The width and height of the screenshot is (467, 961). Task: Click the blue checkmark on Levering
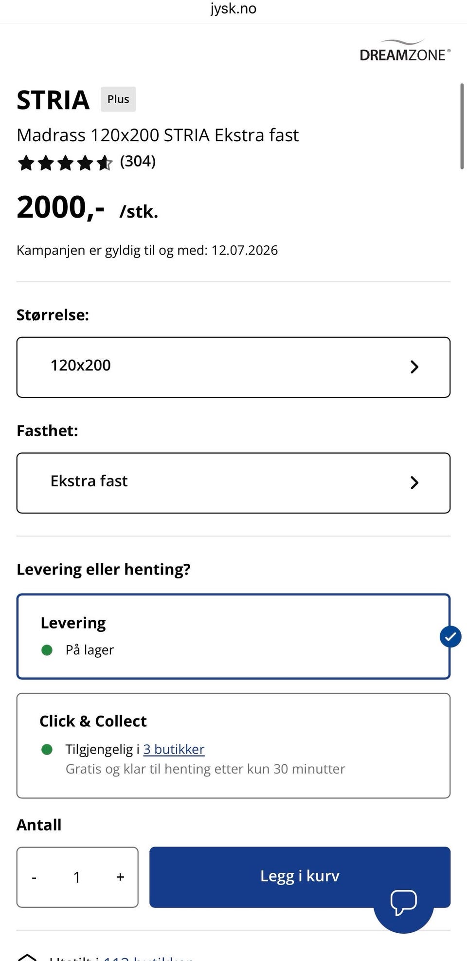click(x=450, y=636)
